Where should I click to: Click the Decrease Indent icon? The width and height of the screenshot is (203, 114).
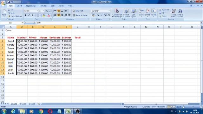[x=66, y=16]
